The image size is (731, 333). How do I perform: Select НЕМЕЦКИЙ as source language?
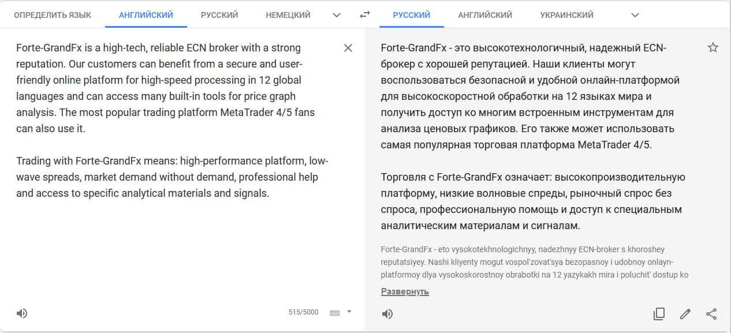tap(288, 15)
